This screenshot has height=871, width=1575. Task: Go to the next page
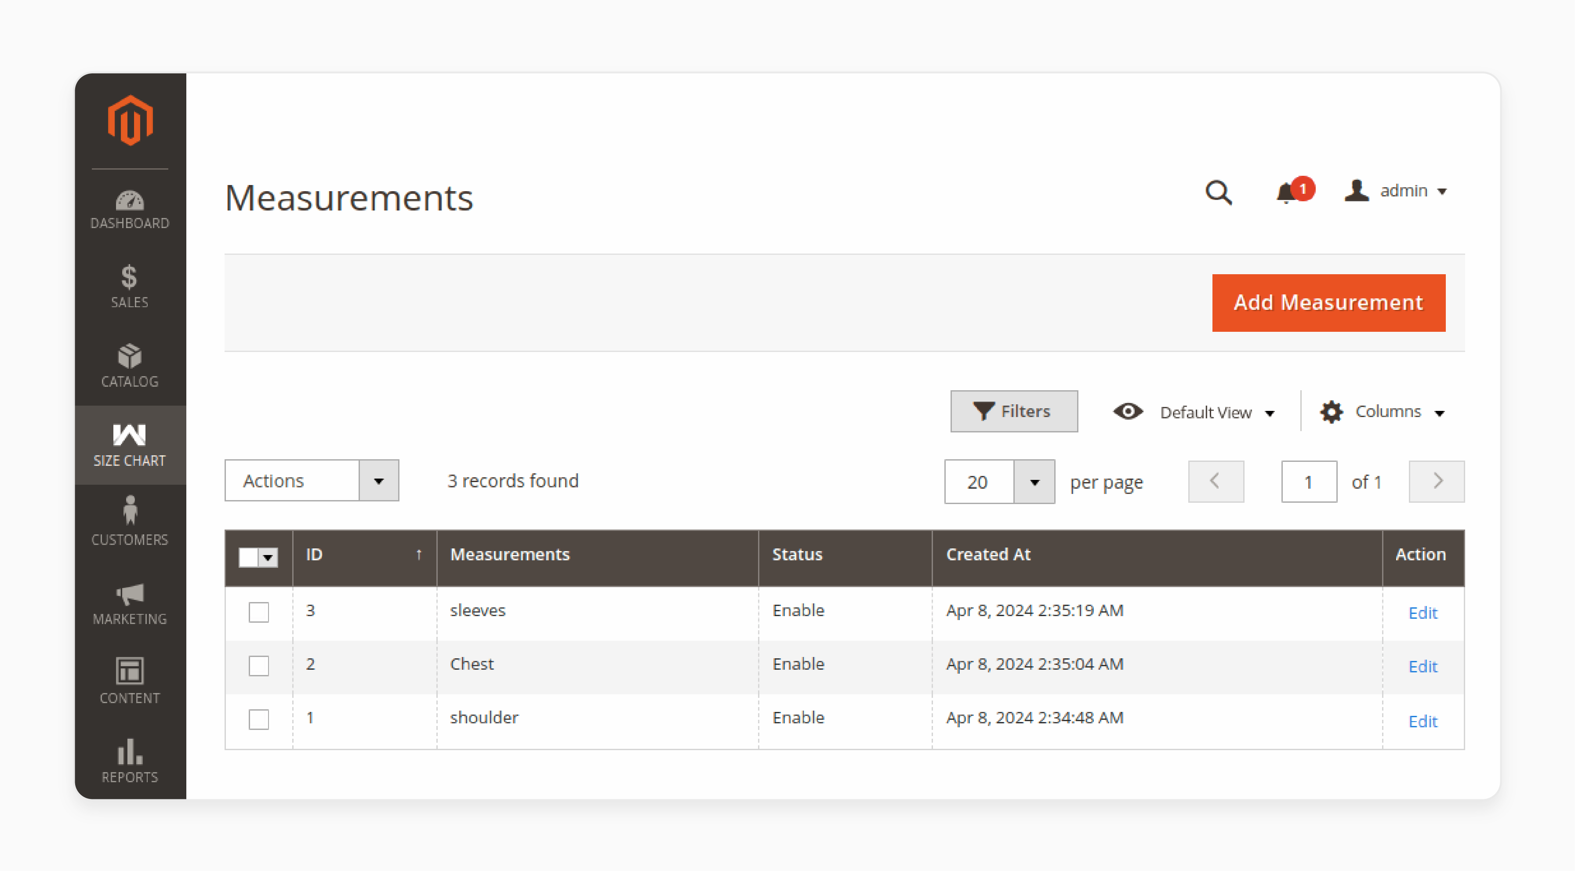click(x=1436, y=482)
